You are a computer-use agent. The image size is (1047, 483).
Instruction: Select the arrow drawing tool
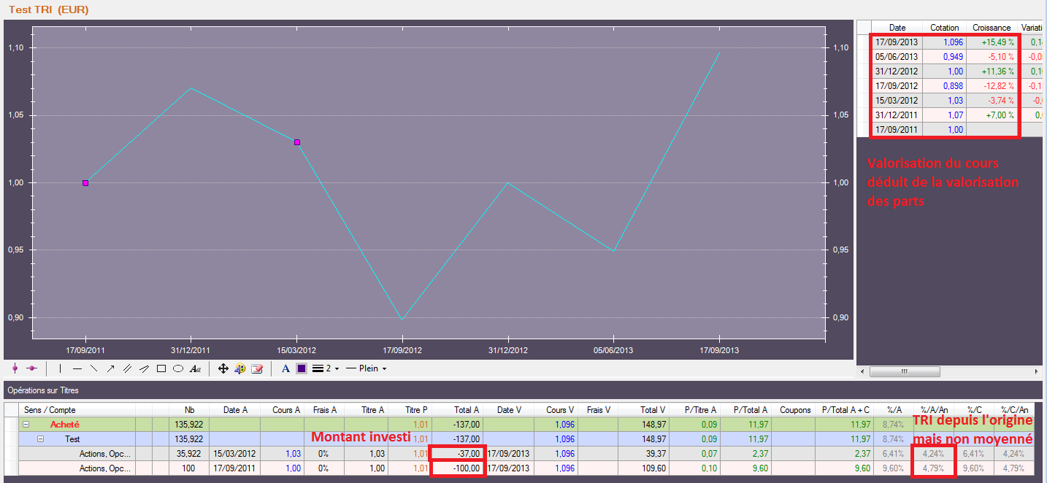(110, 369)
